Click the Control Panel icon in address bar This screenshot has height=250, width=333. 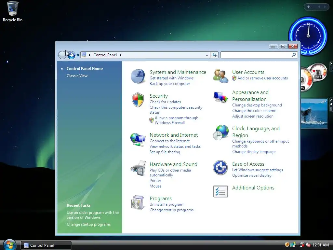(84, 55)
